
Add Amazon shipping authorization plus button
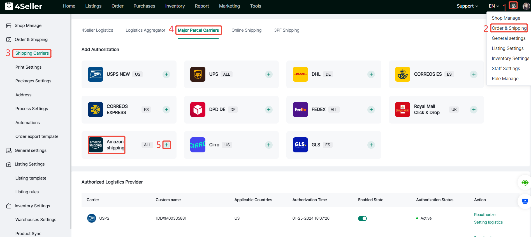click(x=166, y=145)
